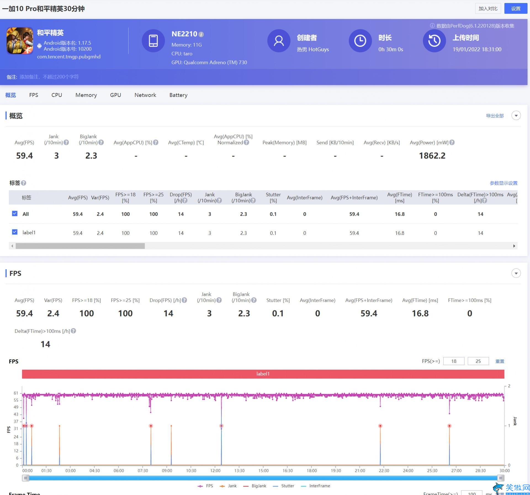Collapse the 概览 section with arrow button

coord(516,116)
